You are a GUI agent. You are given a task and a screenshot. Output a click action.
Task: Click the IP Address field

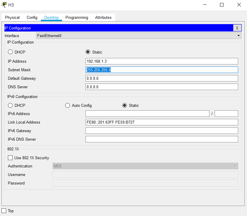tap(162, 61)
